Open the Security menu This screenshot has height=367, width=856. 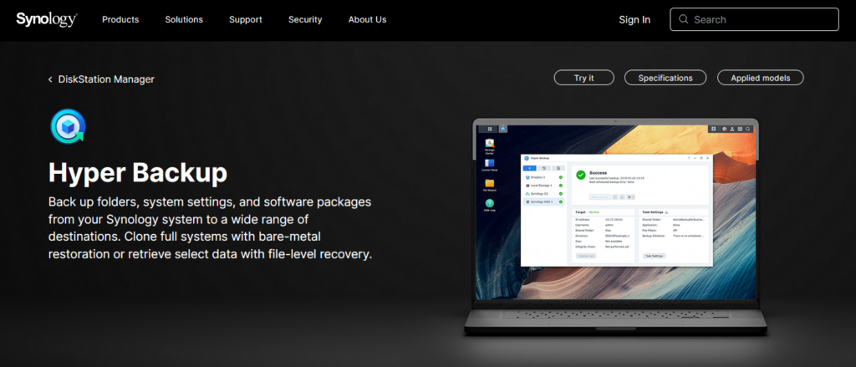[305, 20]
